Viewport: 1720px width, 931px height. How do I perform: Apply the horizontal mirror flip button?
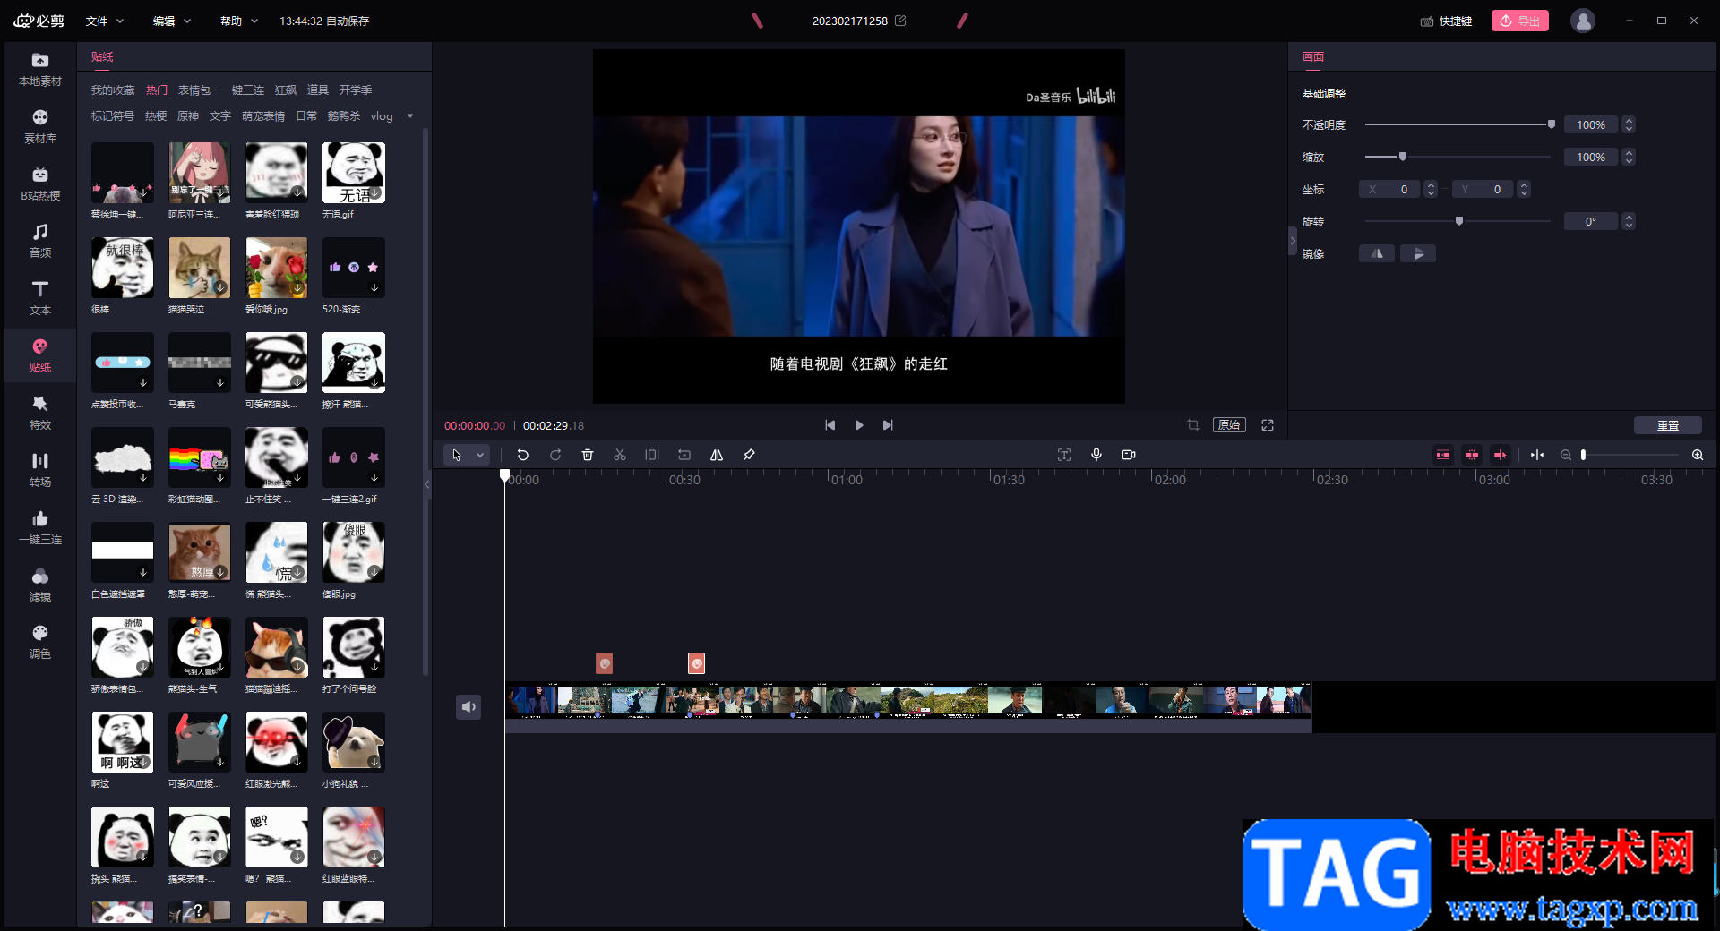click(x=1377, y=253)
